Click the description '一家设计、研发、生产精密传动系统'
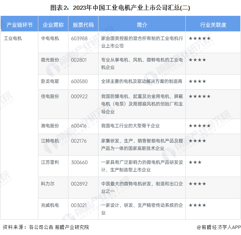Image resolution: width=241 pixels, height=235 pixels. [142, 209]
